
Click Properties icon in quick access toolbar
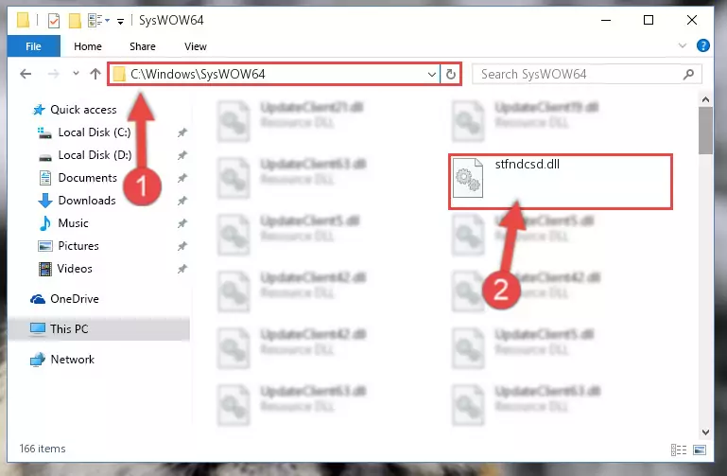coord(54,21)
